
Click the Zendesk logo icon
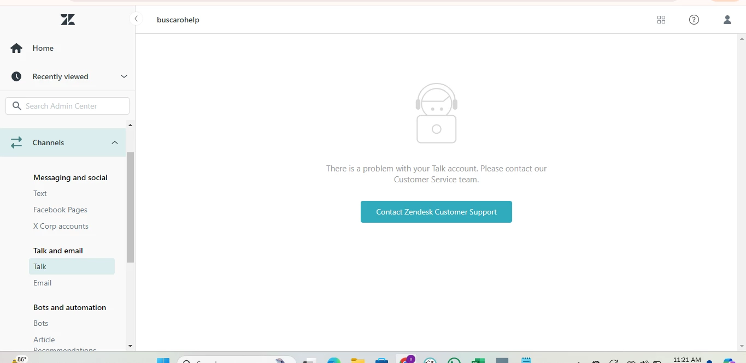68,20
